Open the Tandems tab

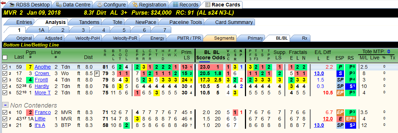pos(89,22)
